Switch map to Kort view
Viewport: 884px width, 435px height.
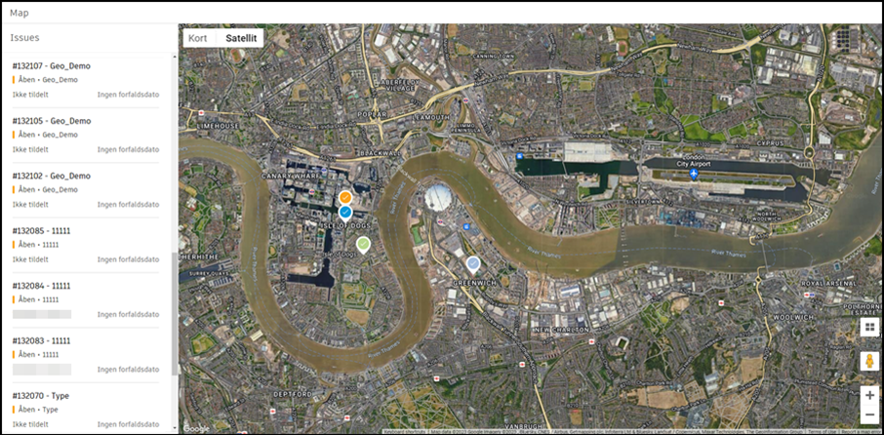[198, 38]
